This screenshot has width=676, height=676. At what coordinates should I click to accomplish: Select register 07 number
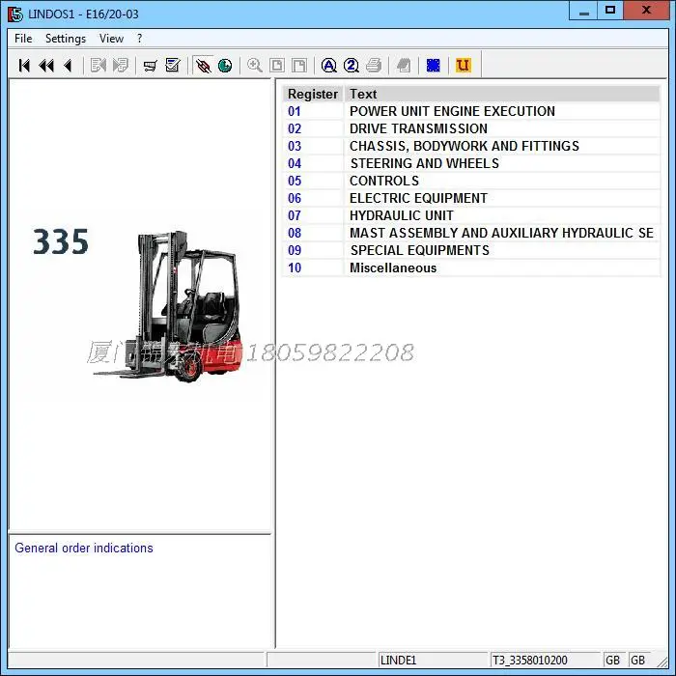[x=295, y=215]
